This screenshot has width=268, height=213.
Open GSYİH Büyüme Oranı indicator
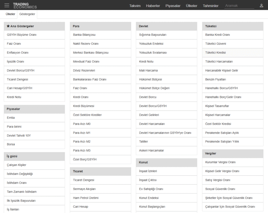pyautogui.click(x=22, y=35)
